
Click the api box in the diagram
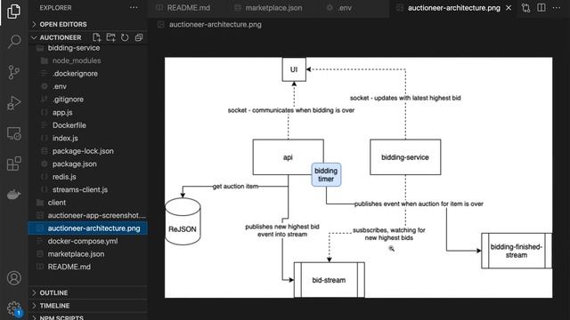coord(288,157)
